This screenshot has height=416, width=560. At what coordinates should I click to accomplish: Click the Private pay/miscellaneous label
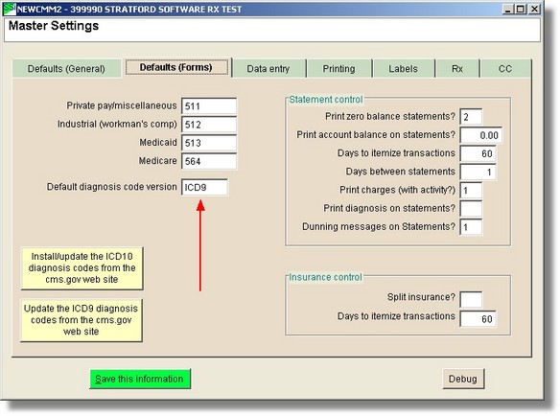click(122, 105)
